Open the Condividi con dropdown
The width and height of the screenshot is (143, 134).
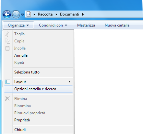pyautogui.click(x=53, y=25)
